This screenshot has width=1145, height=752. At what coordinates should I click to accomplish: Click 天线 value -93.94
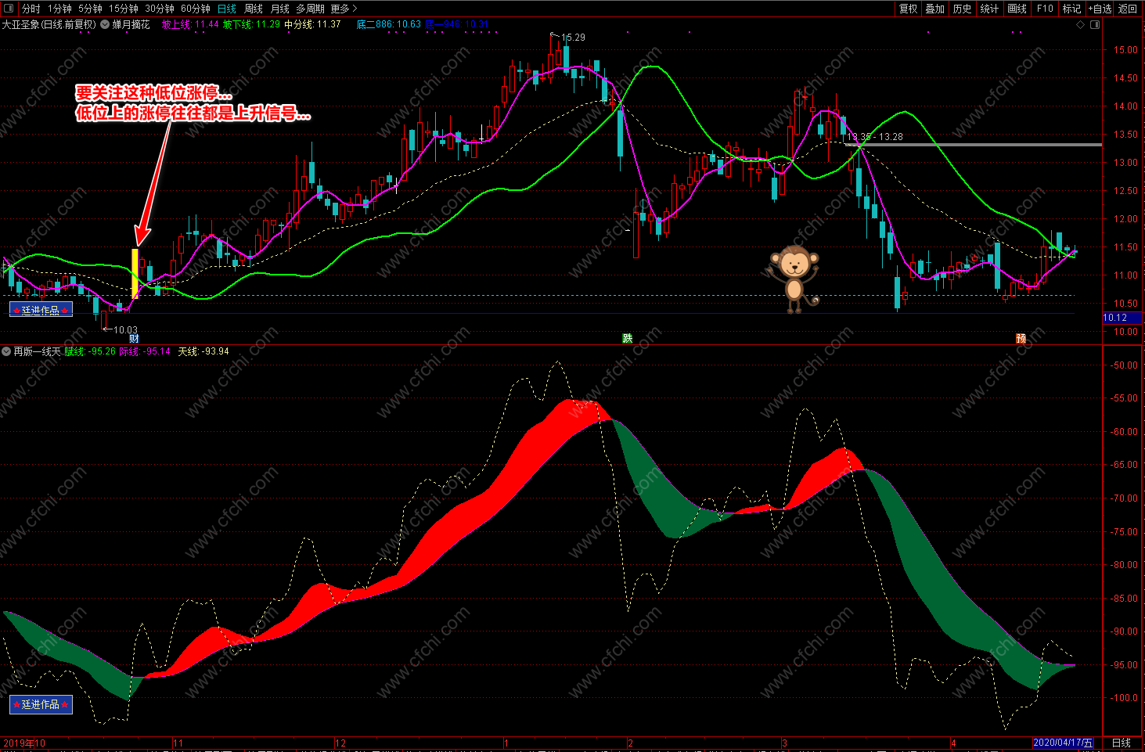[x=214, y=351]
